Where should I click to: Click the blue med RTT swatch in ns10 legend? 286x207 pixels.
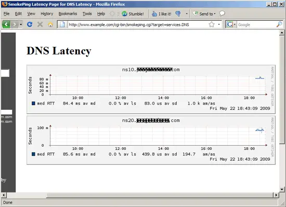click(33, 103)
